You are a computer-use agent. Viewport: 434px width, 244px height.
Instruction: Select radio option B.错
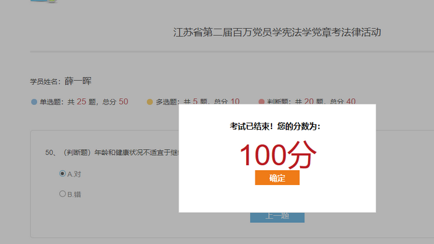tap(63, 194)
